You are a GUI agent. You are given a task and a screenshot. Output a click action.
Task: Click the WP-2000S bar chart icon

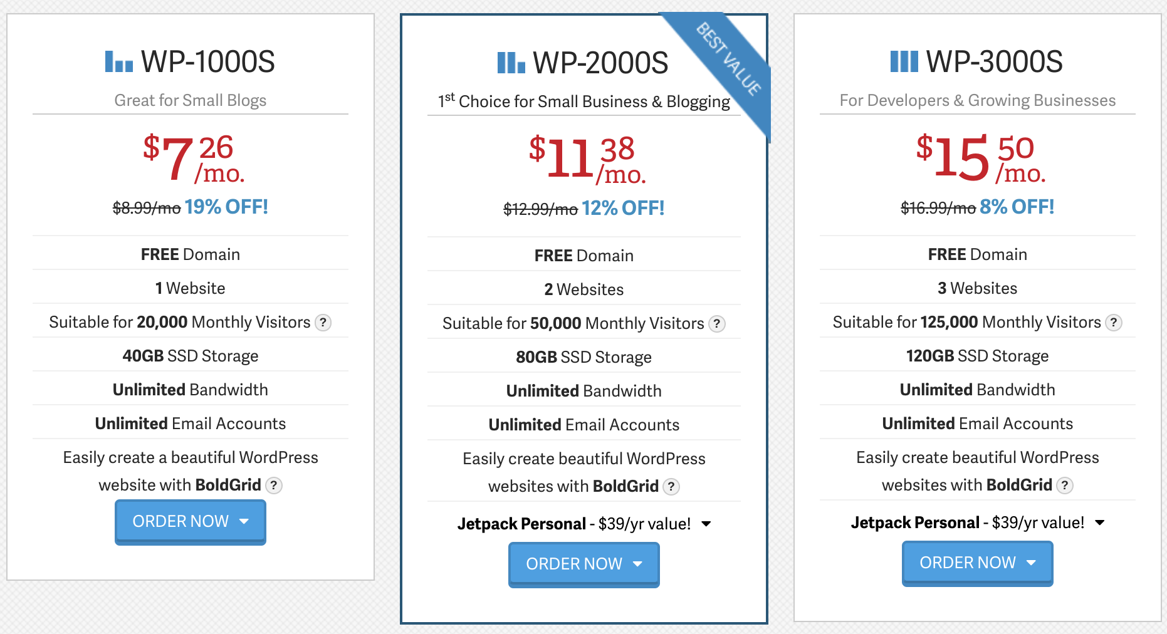tap(511, 63)
